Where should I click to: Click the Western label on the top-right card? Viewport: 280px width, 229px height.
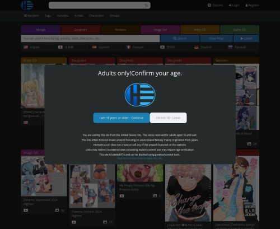[x=222, y=60]
